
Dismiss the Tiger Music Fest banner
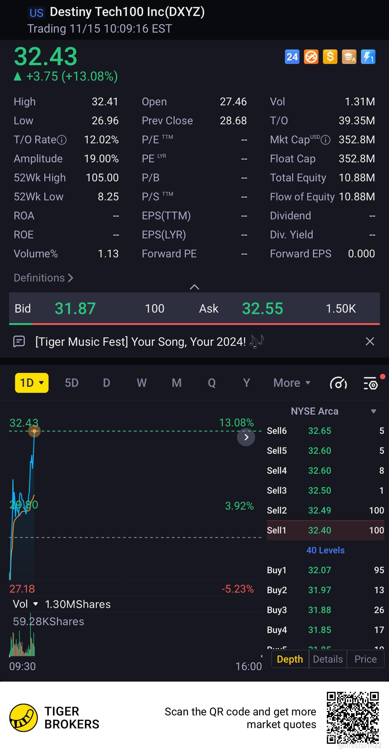(x=370, y=342)
